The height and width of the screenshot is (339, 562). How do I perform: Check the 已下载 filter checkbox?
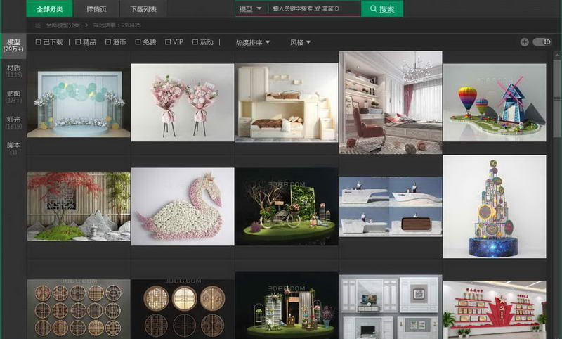tap(39, 42)
